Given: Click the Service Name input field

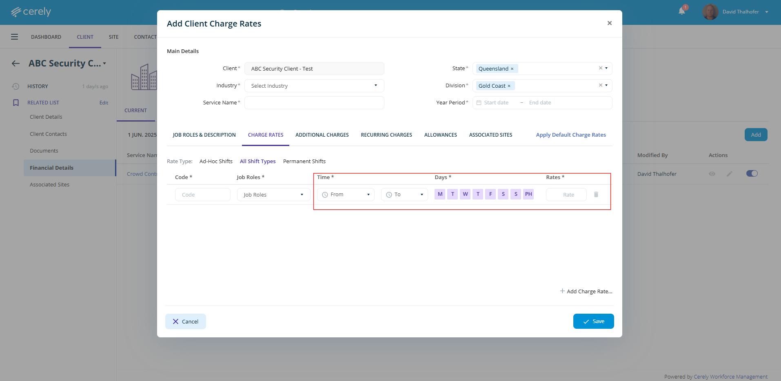Looking at the screenshot, I should tap(314, 103).
